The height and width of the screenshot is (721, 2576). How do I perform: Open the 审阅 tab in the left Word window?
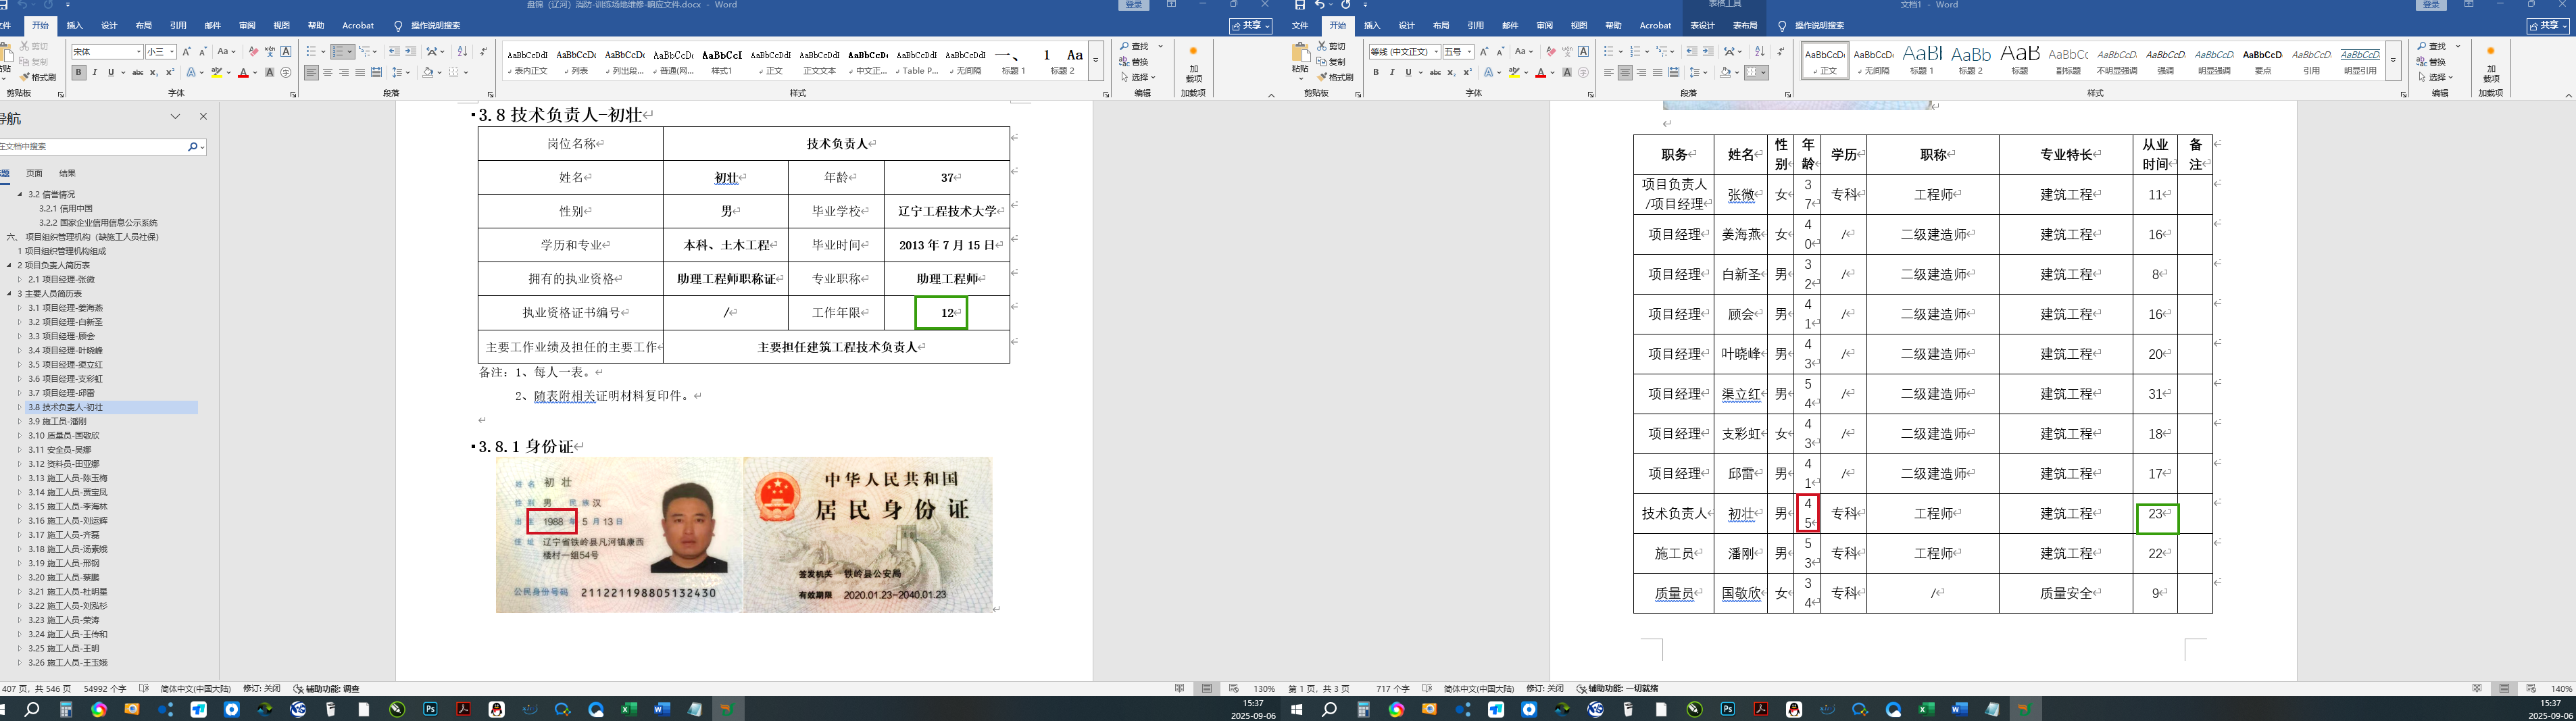247,25
